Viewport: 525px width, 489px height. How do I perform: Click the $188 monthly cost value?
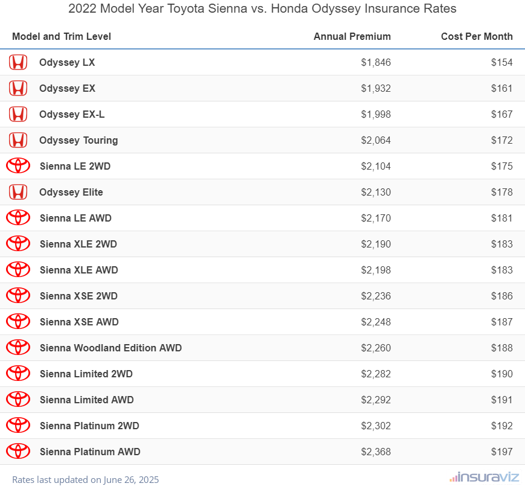click(x=501, y=348)
